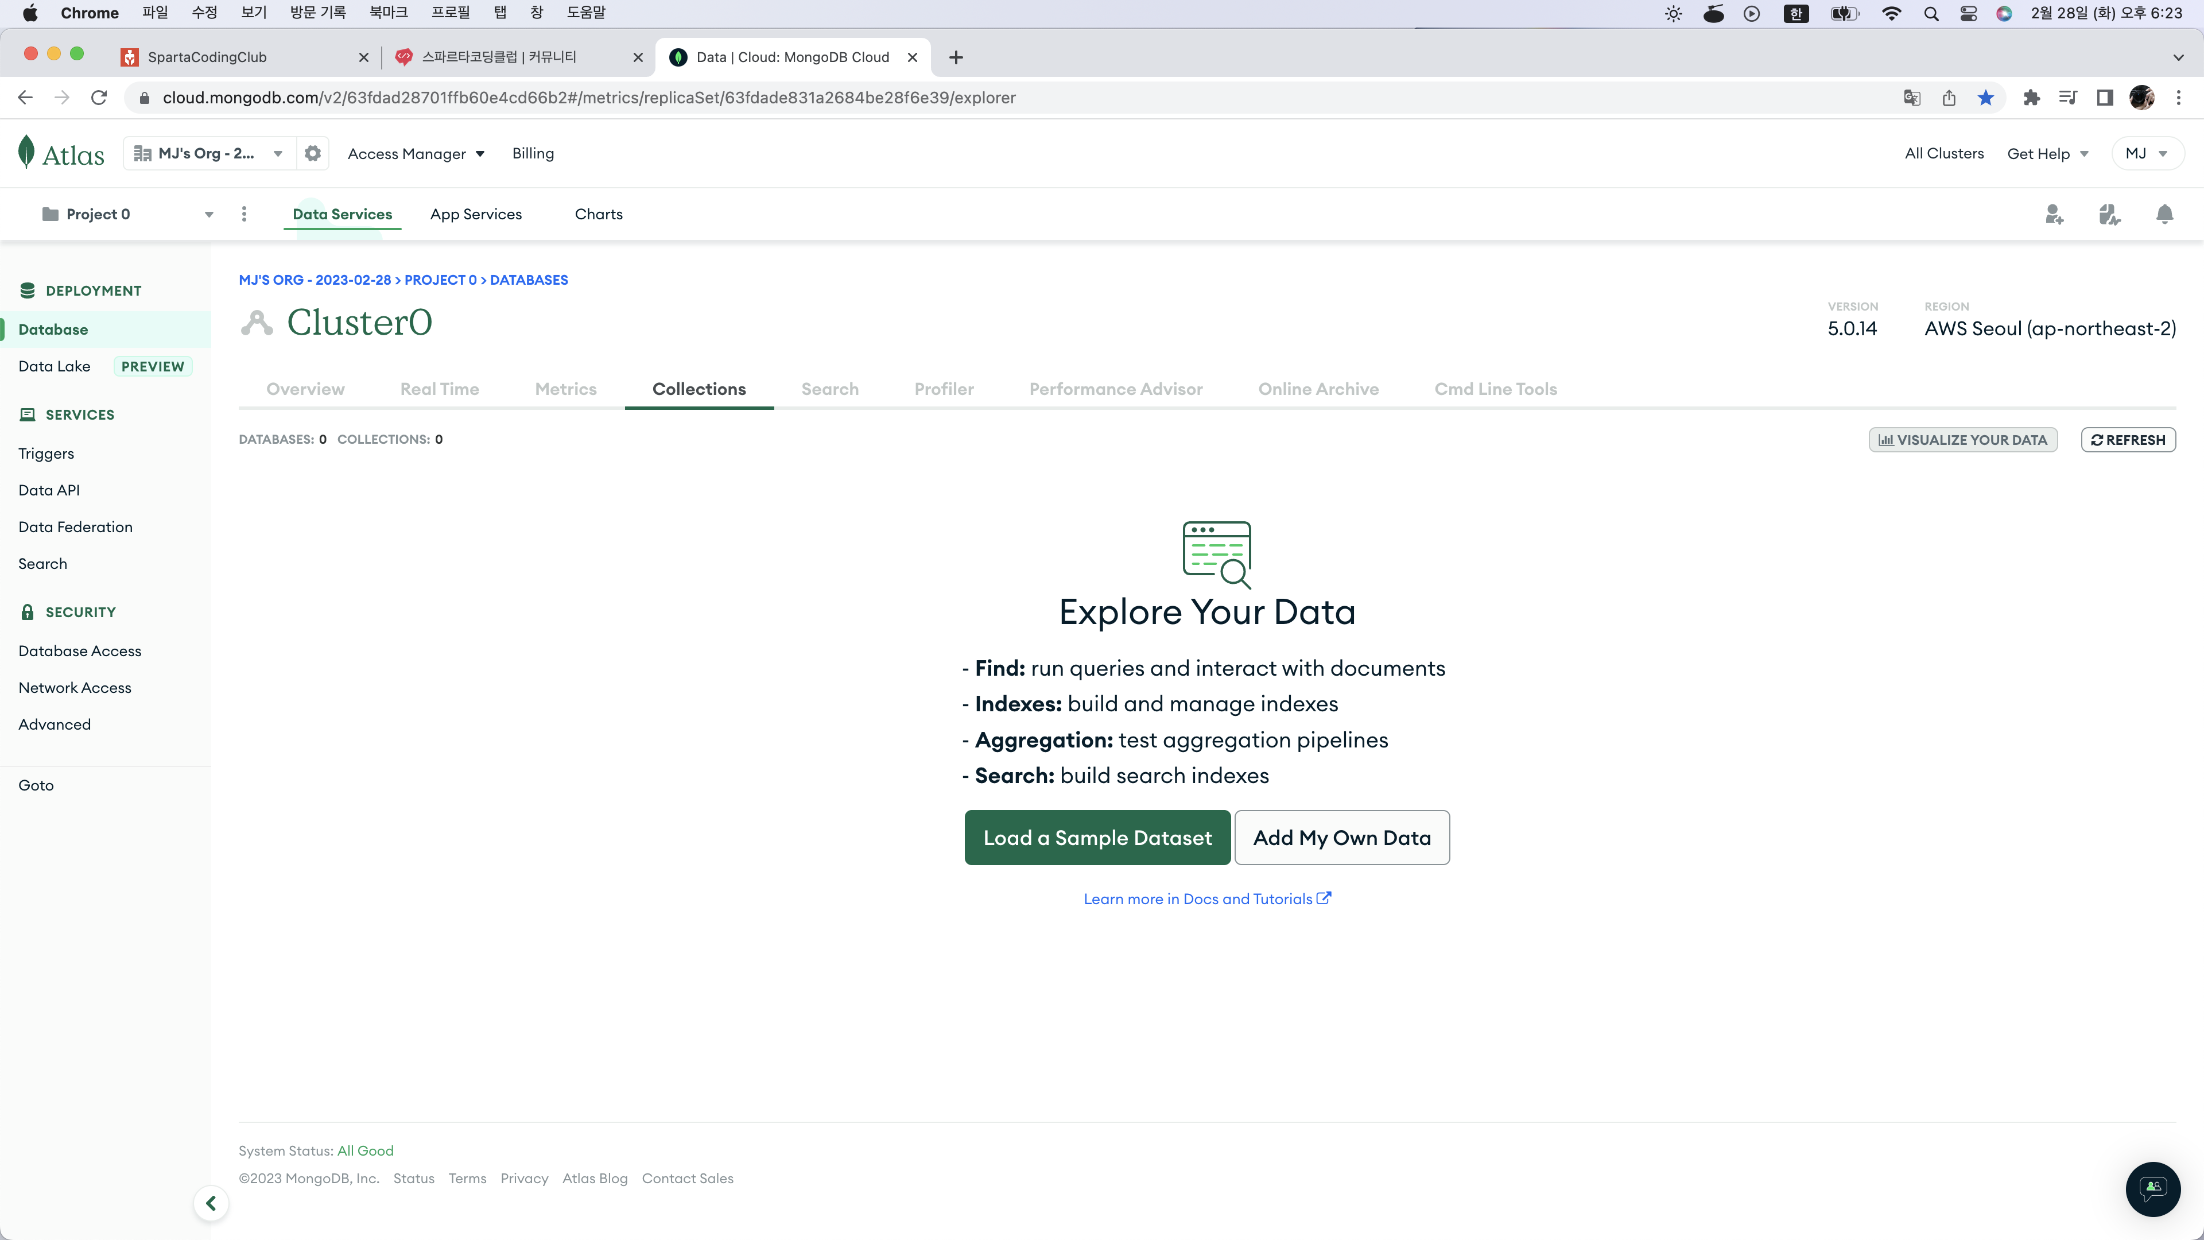Open Database Access in sidebar
Viewport: 2204px width, 1240px height.
tap(80, 651)
